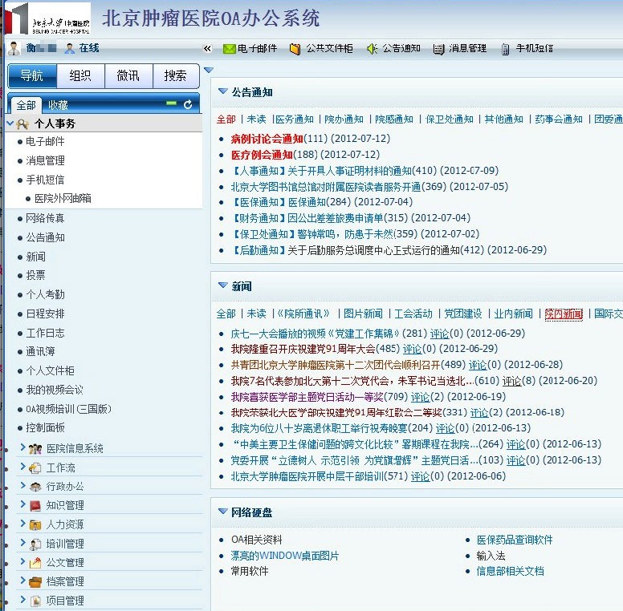The height and width of the screenshot is (611, 623).
Task: Switch to the 组织 tab
Action: tap(80, 75)
